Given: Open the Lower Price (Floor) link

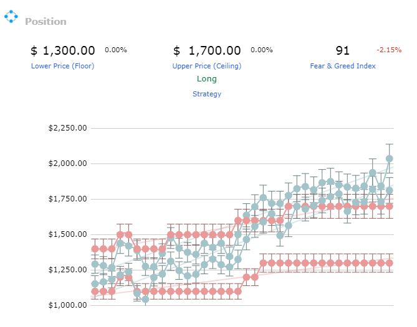Looking at the screenshot, I should click(x=63, y=66).
